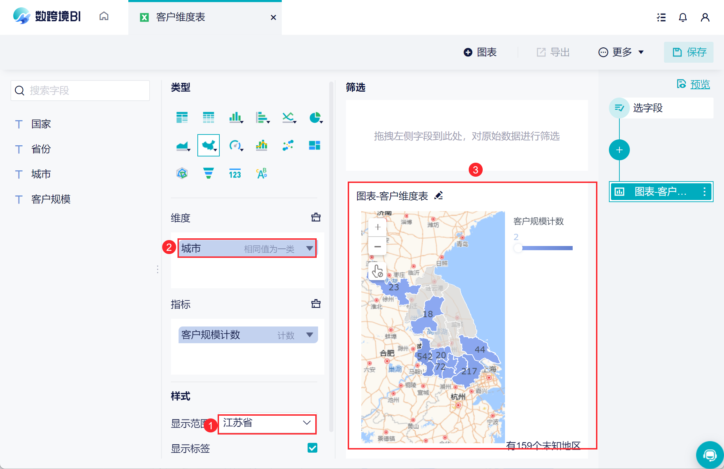Switch to the 客户维度表 tab

click(x=181, y=17)
